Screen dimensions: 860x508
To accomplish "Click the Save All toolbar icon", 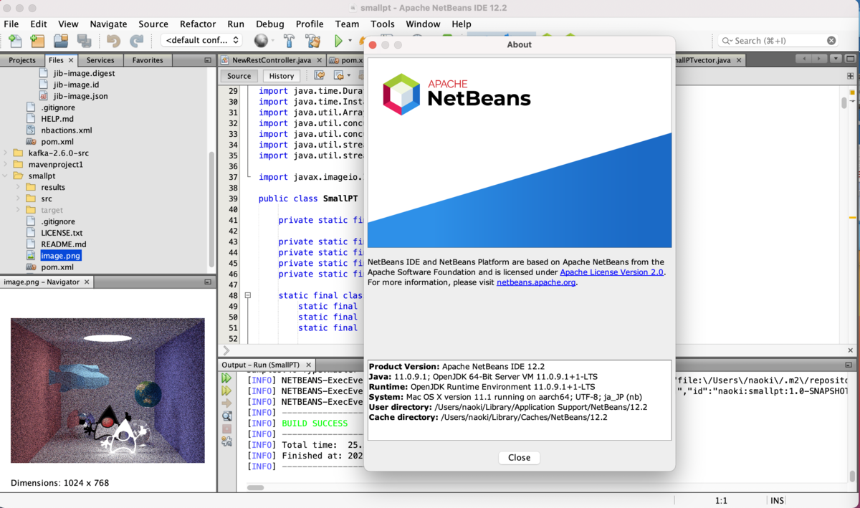I will (x=84, y=41).
